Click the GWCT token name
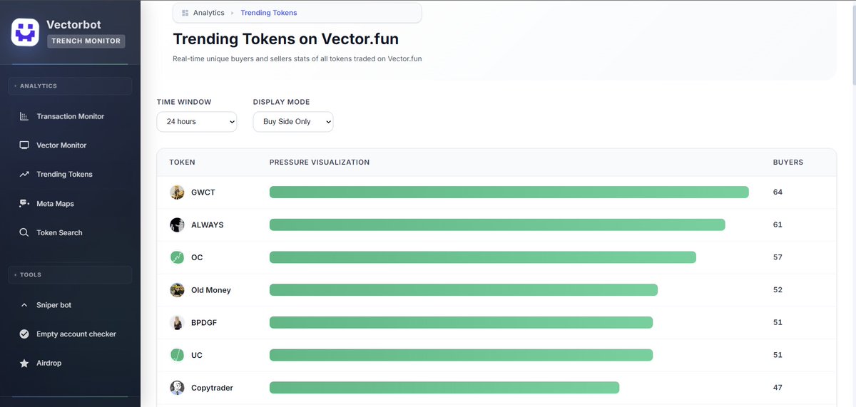This screenshot has height=407, width=856. tap(203, 192)
